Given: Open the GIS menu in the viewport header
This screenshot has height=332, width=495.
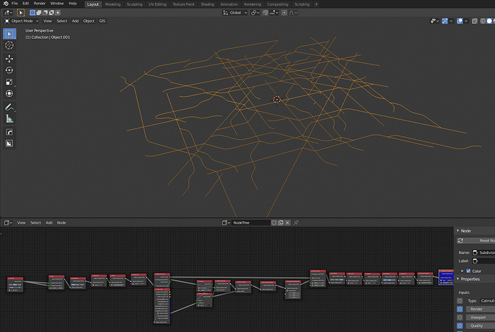Looking at the screenshot, I should [x=103, y=21].
